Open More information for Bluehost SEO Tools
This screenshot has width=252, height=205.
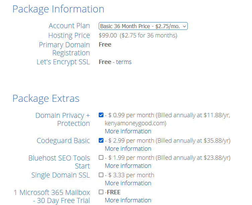pyautogui.click(x=128, y=166)
